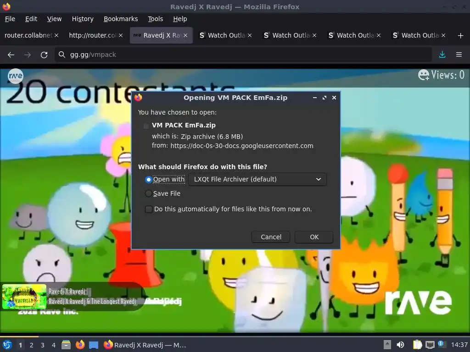The height and width of the screenshot is (352, 470).
Task: Click the Ravedj — M… taskbar window button
Action: [x=145, y=345]
